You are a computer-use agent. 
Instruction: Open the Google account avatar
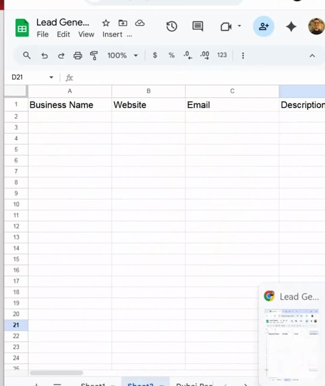click(316, 26)
